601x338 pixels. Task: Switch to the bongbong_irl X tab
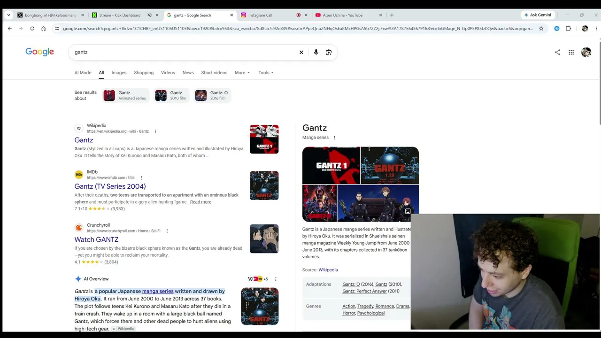[x=51, y=15]
